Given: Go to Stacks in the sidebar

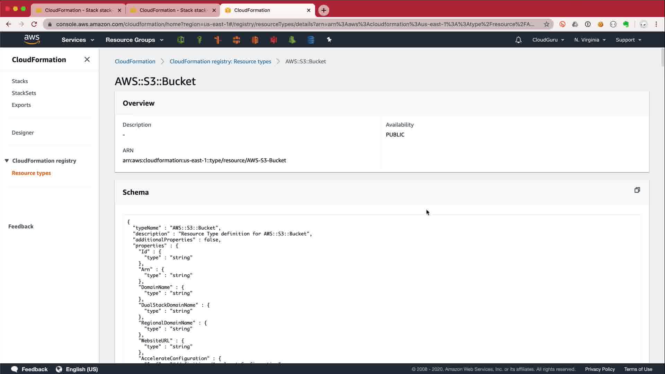Looking at the screenshot, I should tap(20, 81).
